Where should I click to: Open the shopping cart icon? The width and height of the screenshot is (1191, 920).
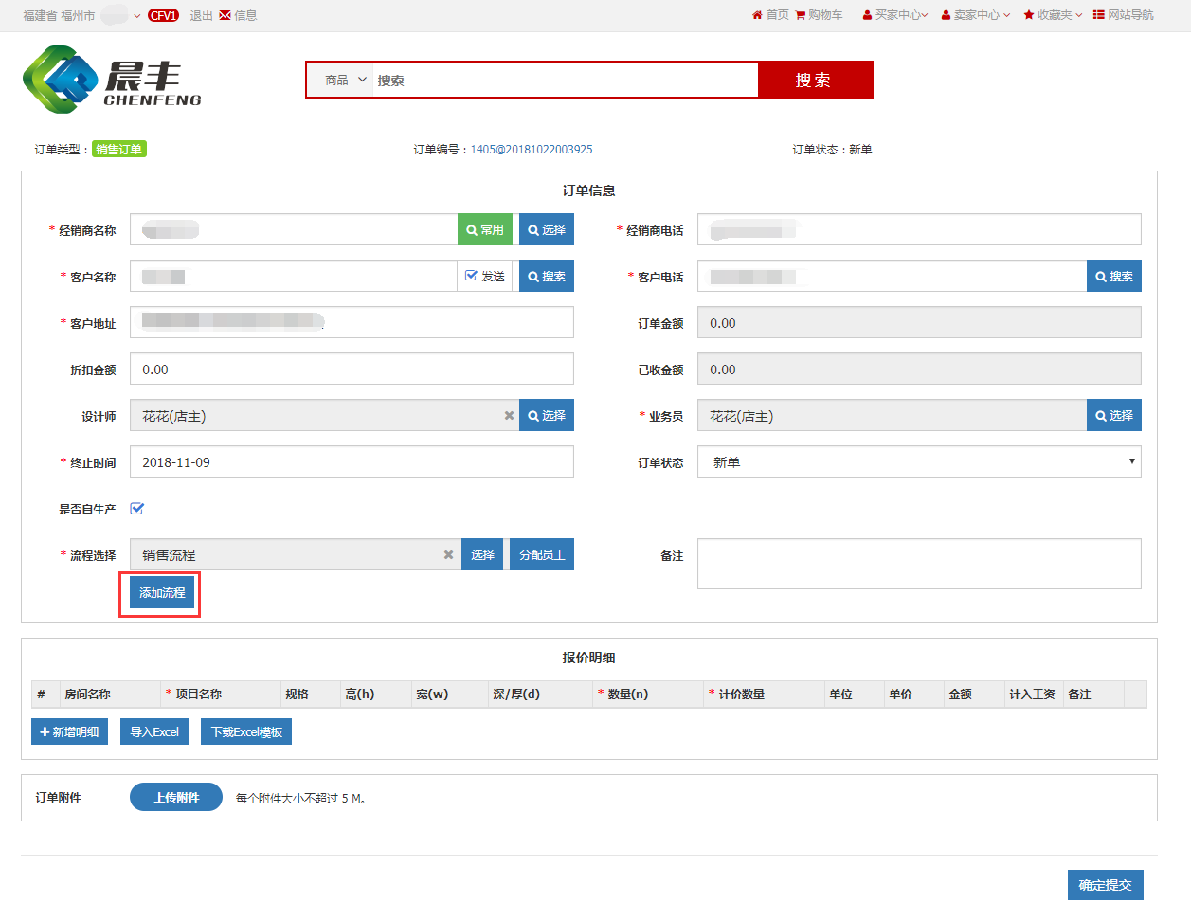tap(801, 15)
